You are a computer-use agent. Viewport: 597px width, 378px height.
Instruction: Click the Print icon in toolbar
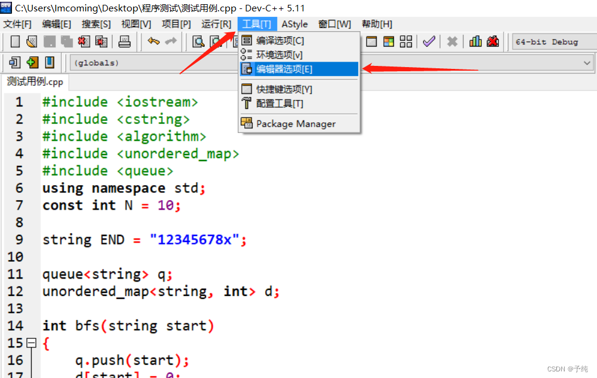[124, 41]
